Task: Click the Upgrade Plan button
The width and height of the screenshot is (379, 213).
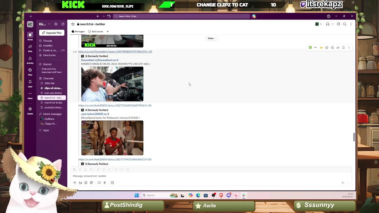Action: coord(52,33)
